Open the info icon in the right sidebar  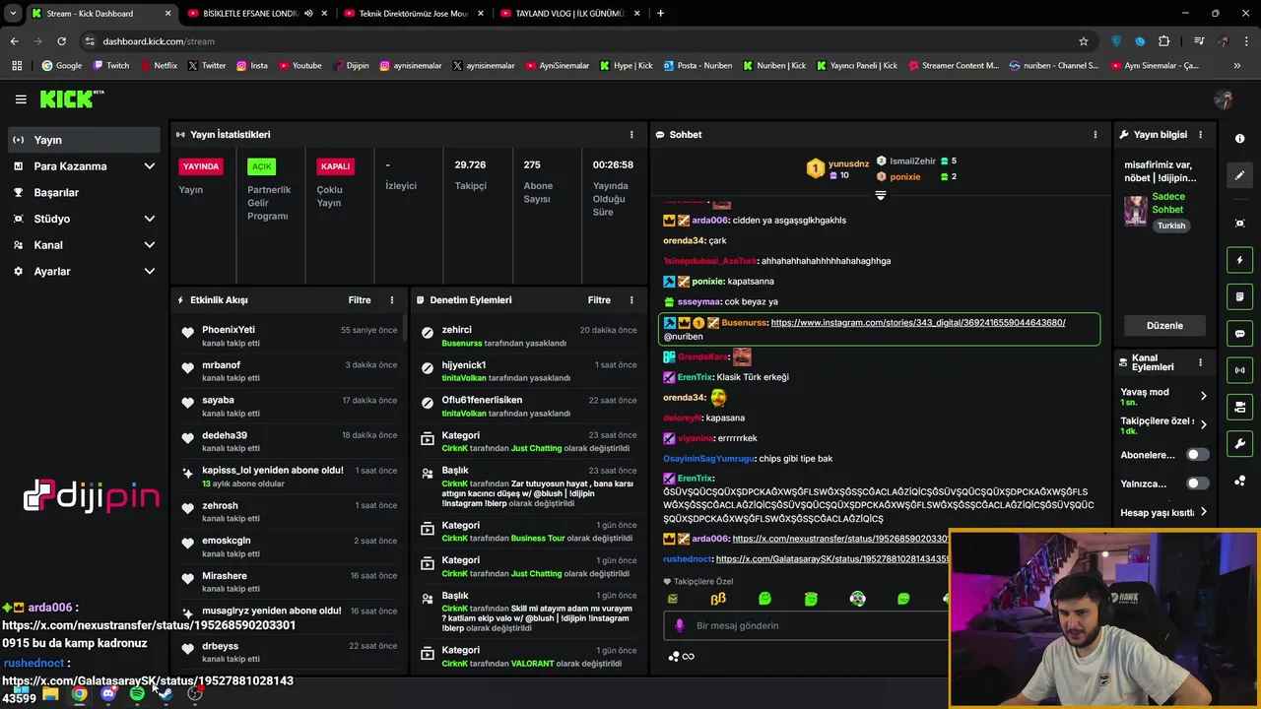[x=1239, y=139]
